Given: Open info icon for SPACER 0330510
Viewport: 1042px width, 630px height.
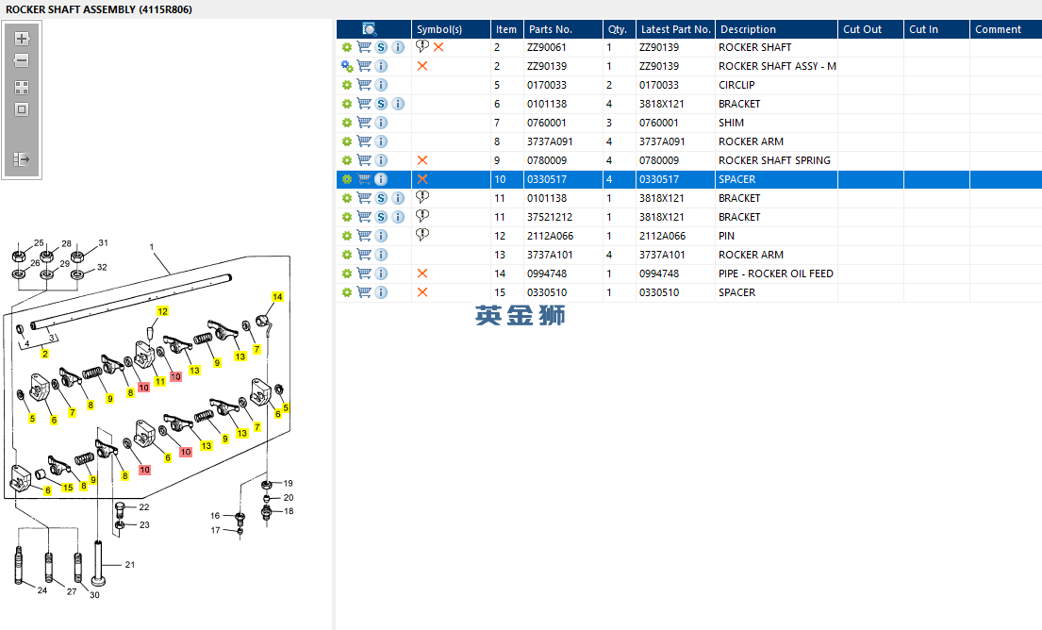Looking at the screenshot, I should click(x=381, y=292).
